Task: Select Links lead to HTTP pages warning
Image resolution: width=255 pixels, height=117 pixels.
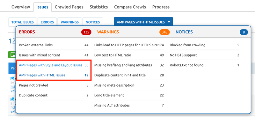Action: click(x=129, y=45)
